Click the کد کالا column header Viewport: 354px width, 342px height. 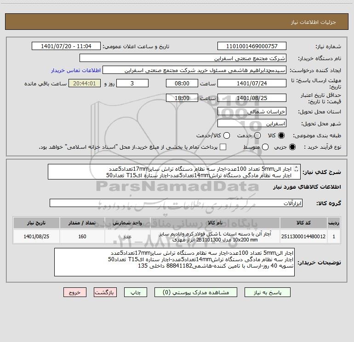pyautogui.click(x=303, y=223)
